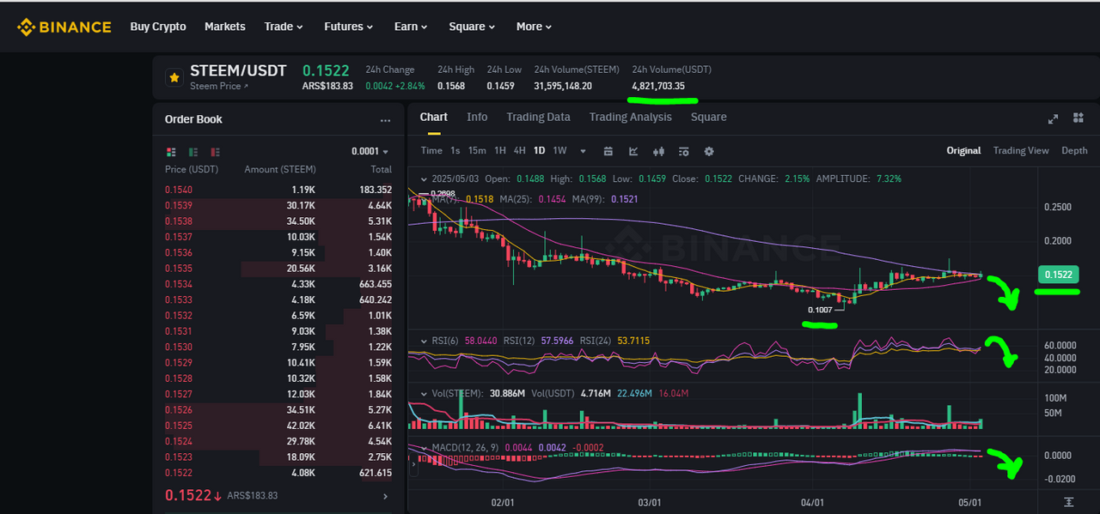Screen dimensions: 1100x514
Task: Click the 0.1526 ask price row
Action: point(278,410)
